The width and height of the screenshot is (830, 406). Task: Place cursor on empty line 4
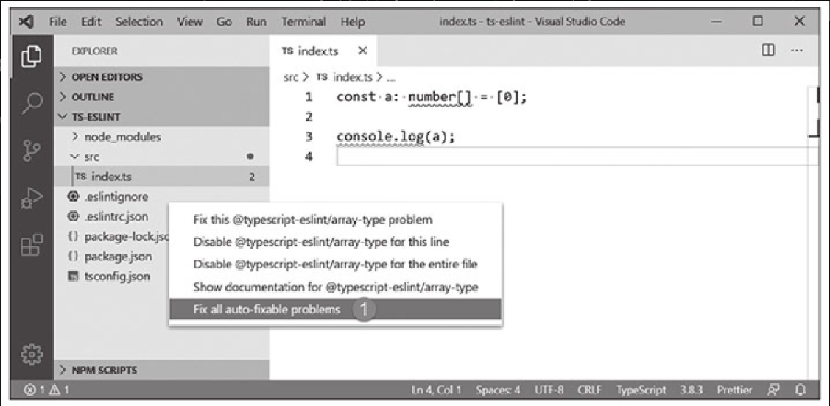[x=577, y=157]
